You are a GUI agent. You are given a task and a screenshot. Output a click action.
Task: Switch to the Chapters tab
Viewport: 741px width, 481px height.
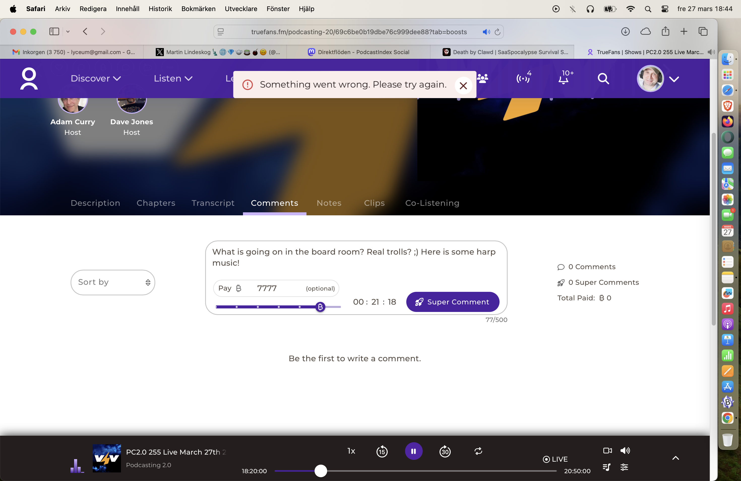tap(156, 203)
